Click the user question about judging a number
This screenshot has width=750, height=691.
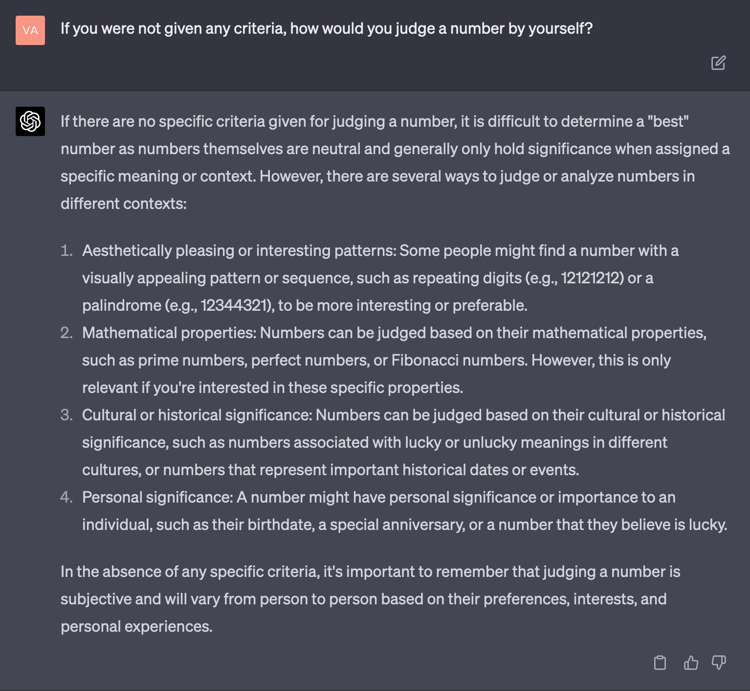point(327,28)
